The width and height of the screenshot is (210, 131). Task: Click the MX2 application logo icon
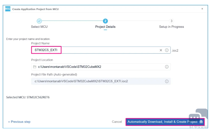pyautogui.click(x=8, y=9)
